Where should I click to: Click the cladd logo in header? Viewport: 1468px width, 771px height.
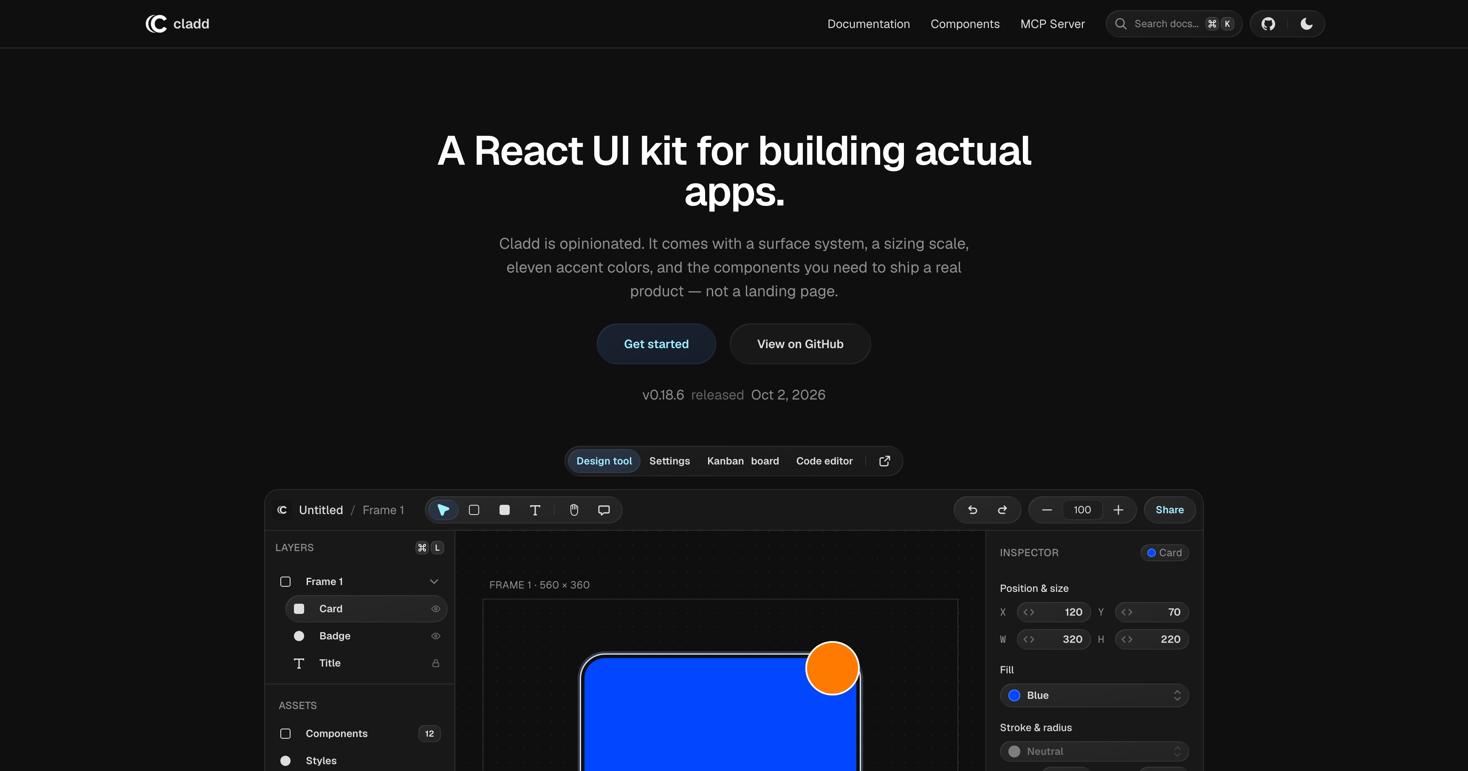click(x=177, y=24)
